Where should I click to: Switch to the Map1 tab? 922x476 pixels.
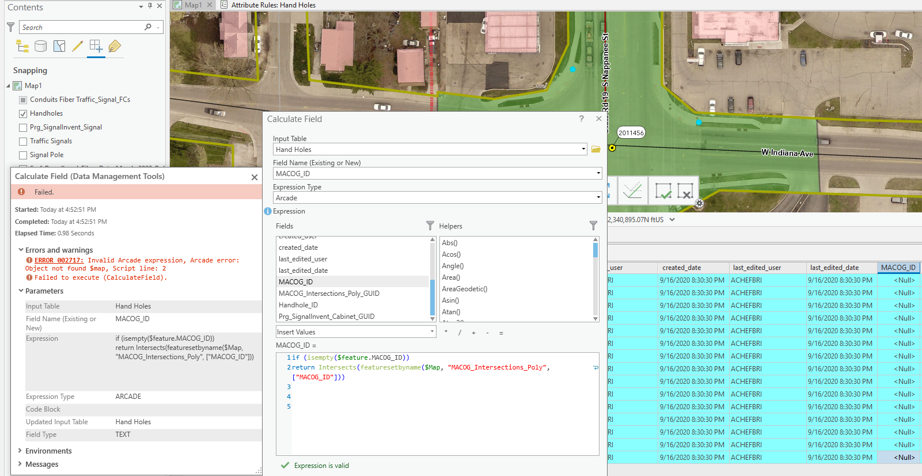click(193, 5)
